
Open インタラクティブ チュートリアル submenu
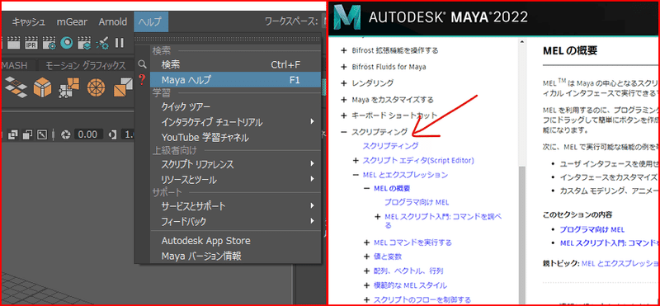(x=235, y=122)
